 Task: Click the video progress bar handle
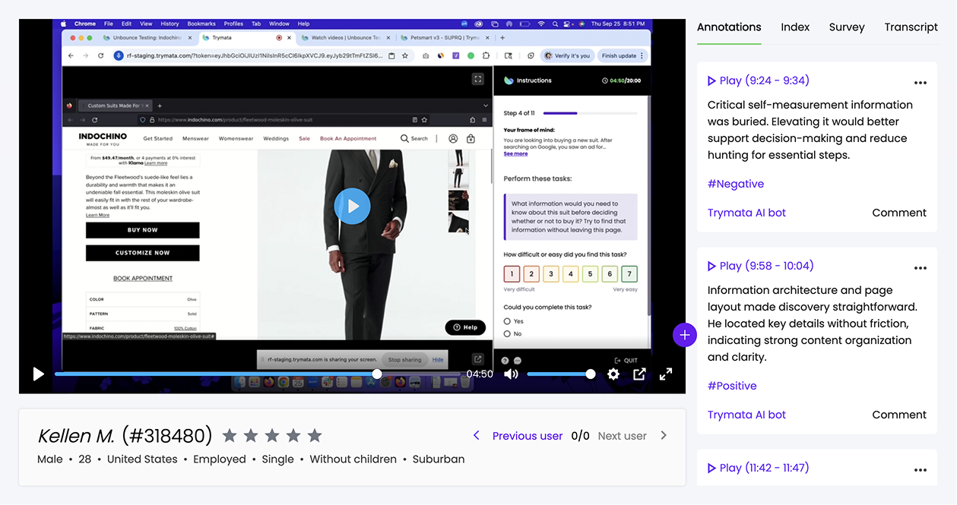(x=377, y=374)
